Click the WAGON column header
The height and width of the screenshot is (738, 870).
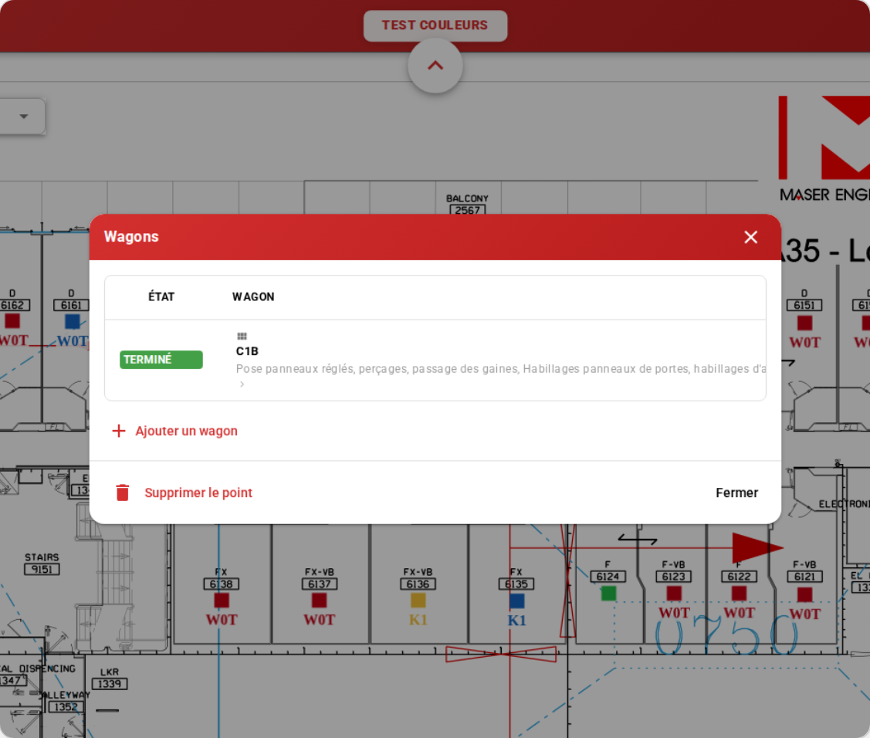tap(253, 297)
